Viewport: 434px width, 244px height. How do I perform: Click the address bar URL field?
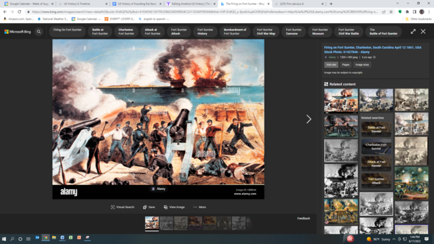pyautogui.click(x=205, y=12)
